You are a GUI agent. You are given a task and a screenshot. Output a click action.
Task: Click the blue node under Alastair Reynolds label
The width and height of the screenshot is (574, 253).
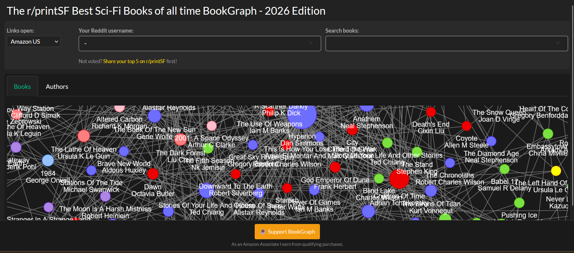click(x=154, y=116)
